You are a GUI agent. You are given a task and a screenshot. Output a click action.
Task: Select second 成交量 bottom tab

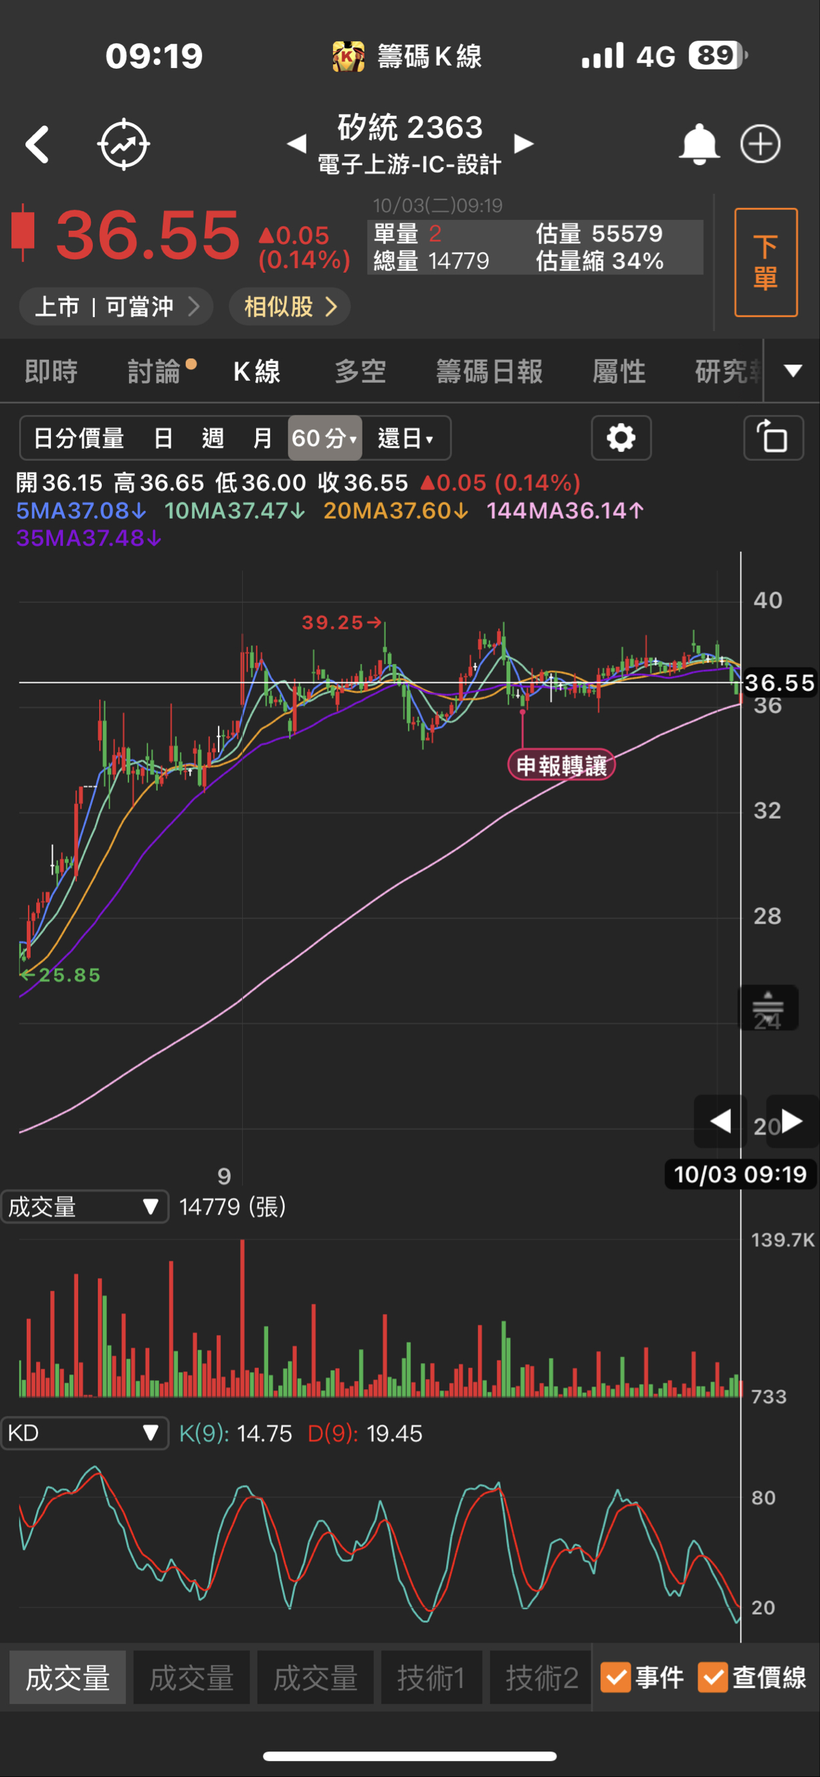pos(191,1677)
